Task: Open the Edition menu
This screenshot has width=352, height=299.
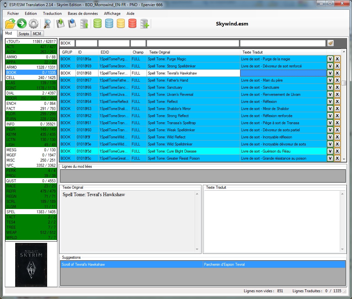Action: pos(31,14)
